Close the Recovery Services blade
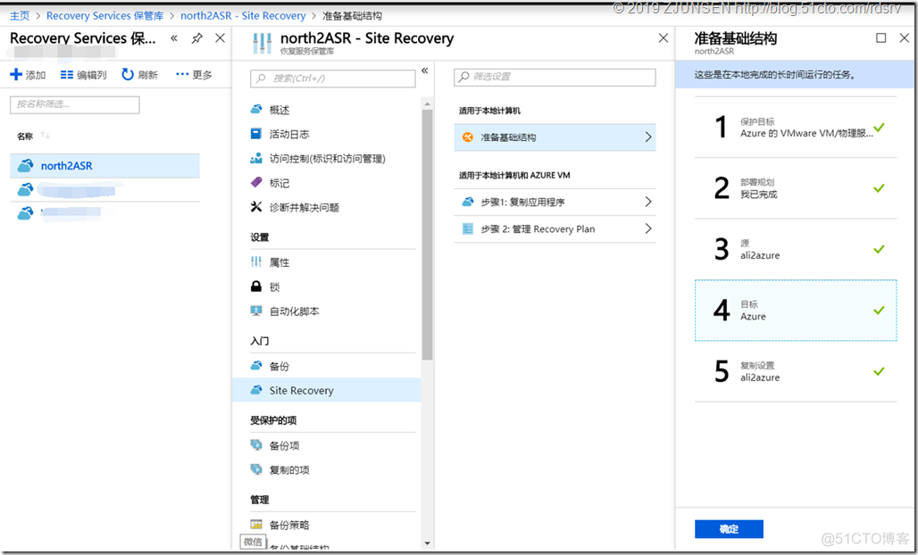The height and width of the screenshot is (555, 918). coord(221,38)
